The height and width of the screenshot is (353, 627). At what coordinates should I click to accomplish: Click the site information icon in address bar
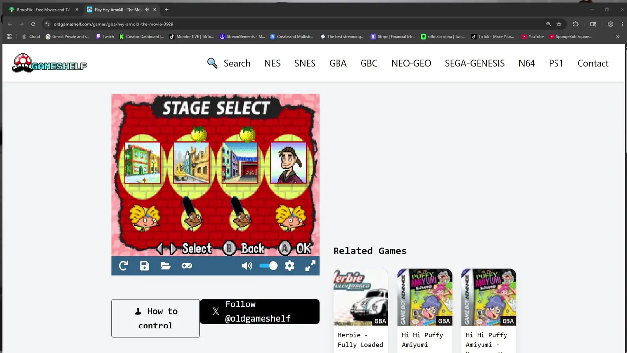tap(47, 24)
